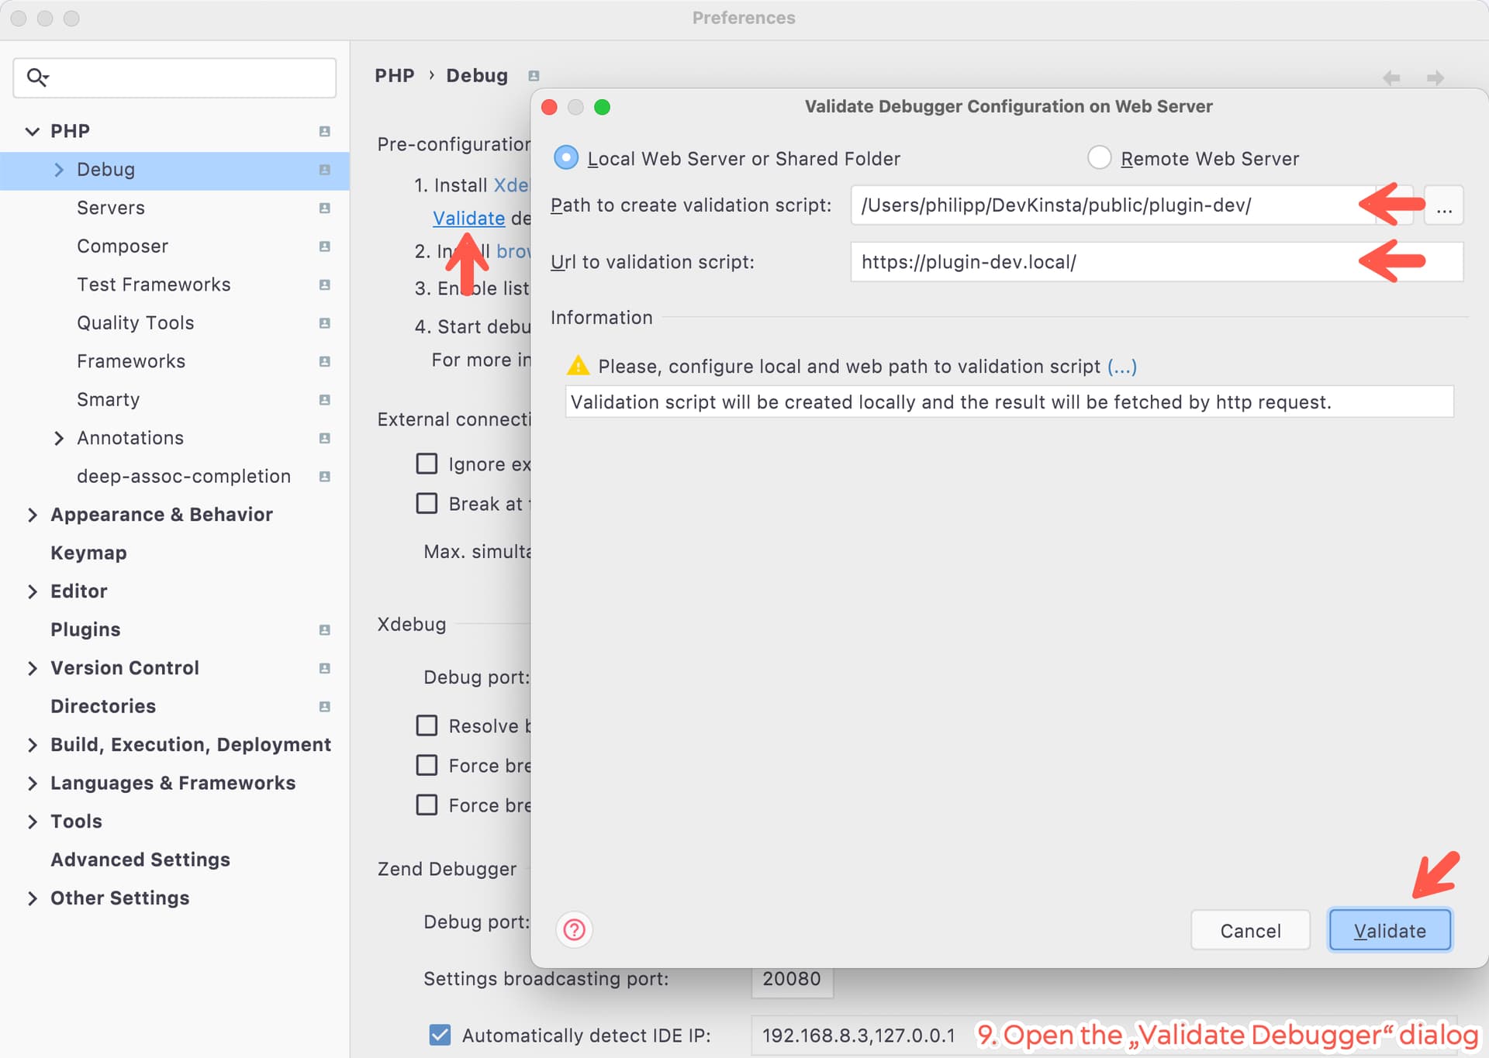Screen dimensions: 1489x1058
Task: Open the Keymap settings page
Action: coord(88,553)
